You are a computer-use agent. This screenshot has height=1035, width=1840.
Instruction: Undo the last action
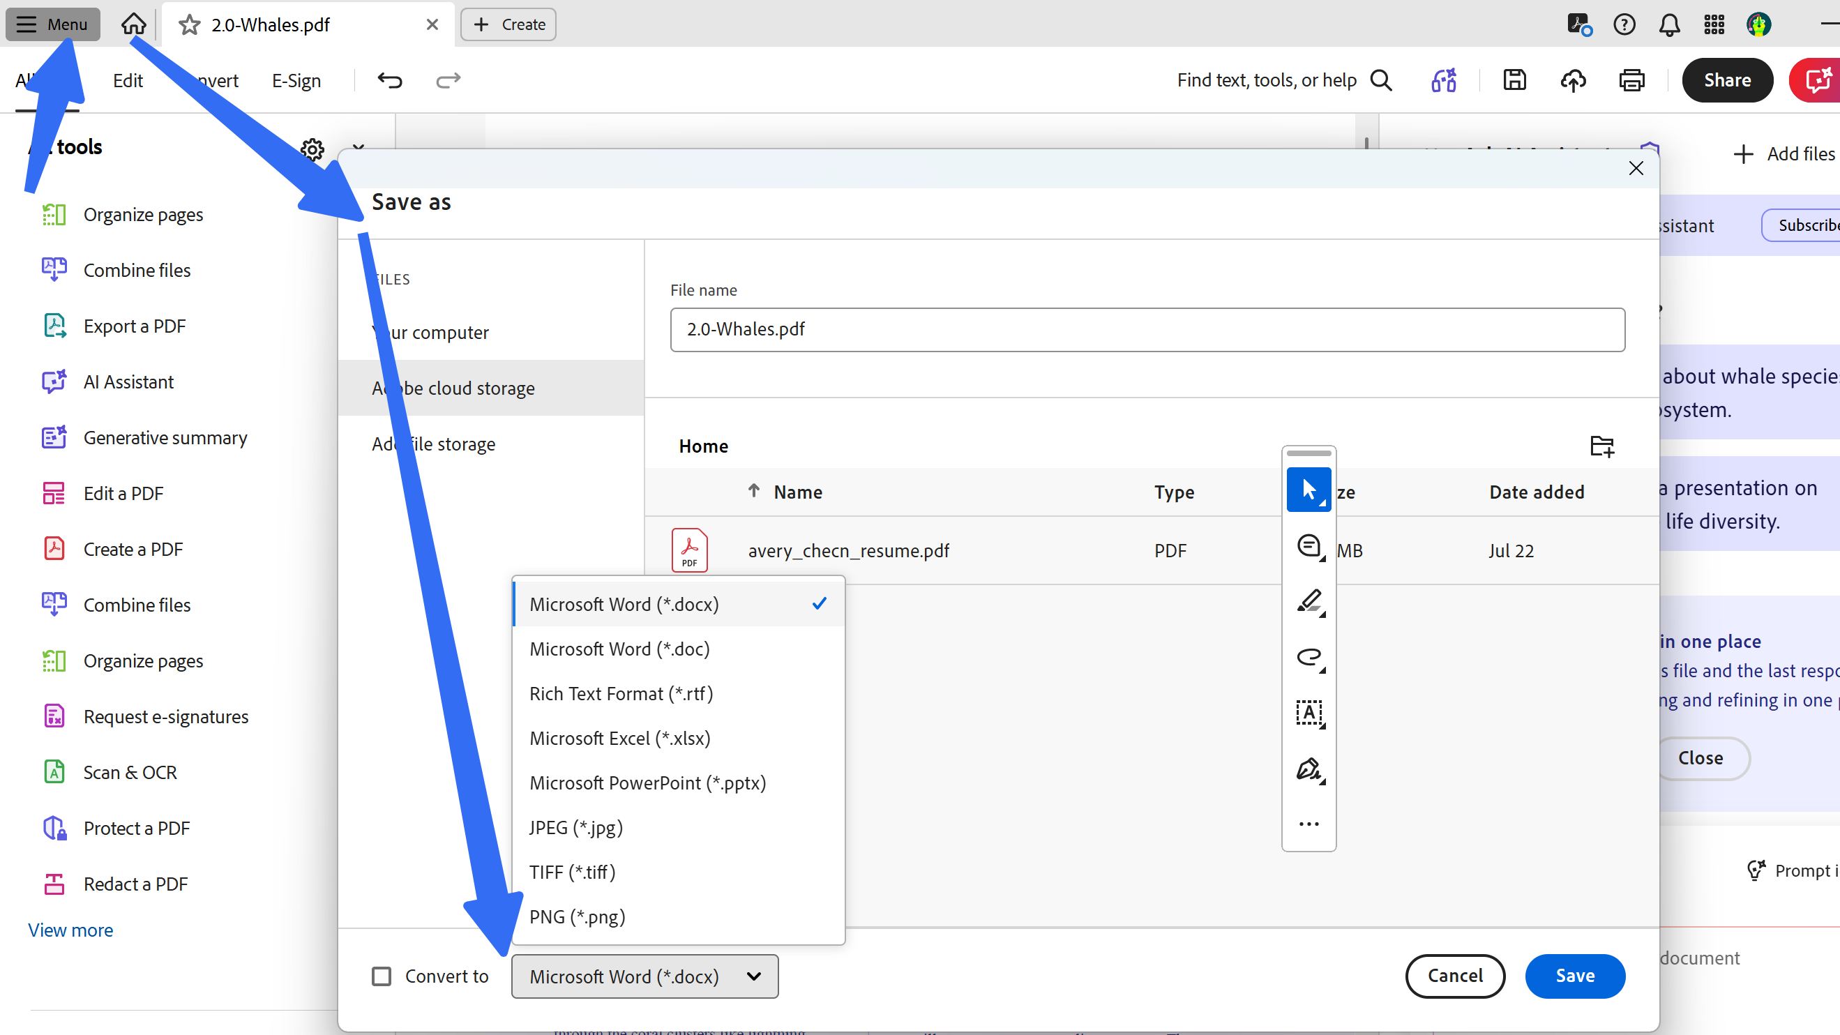click(390, 80)
